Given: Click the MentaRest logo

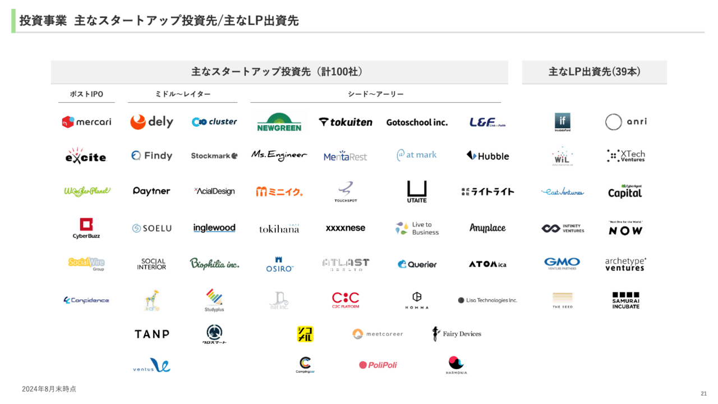Looking at the screenshot, I should (346, 156).
